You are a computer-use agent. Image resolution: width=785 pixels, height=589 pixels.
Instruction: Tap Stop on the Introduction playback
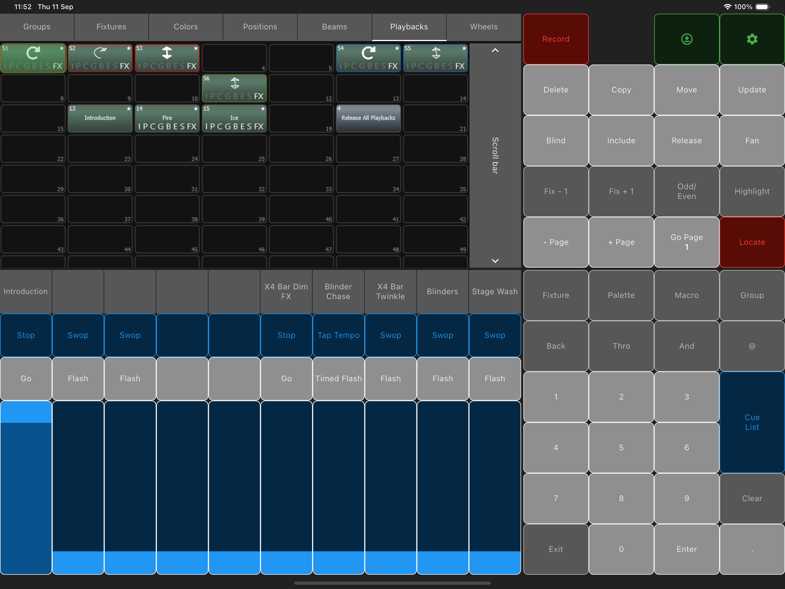[26, 335]
